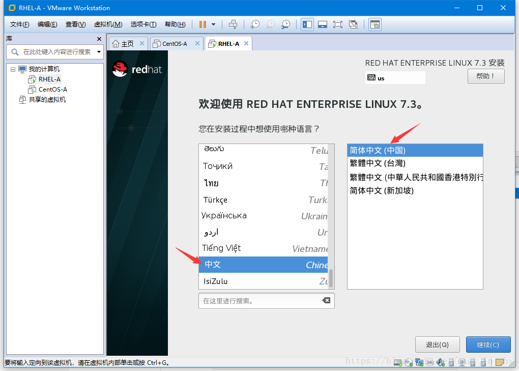The image size is (519, 371).
Task: Open the 虚拟机(M) menu
Action: (x=108, y=24)
